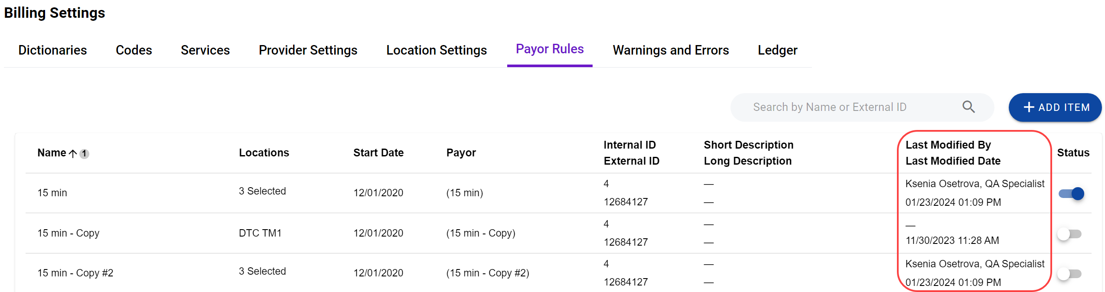The width and height of the screenshot is (1105, 292).
Task: Open the 15 min - Copy #2 row
Action: (75, 273)
